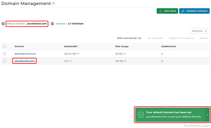Click the Delete action

tap(203, 38)
